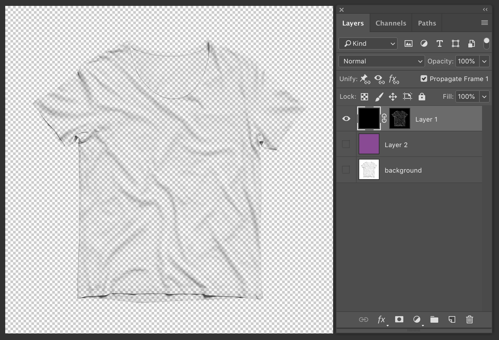The image size is (499, 340).
Task: Hide Layer 1 with its eye toggle
Action: (346, 119)
